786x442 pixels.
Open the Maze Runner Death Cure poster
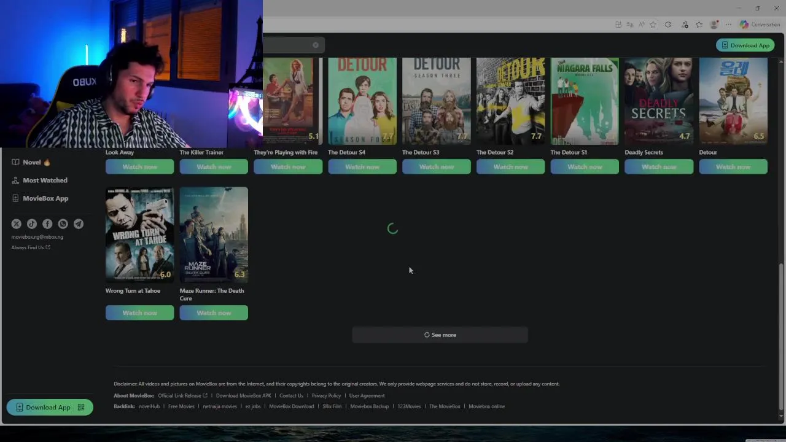214,235
